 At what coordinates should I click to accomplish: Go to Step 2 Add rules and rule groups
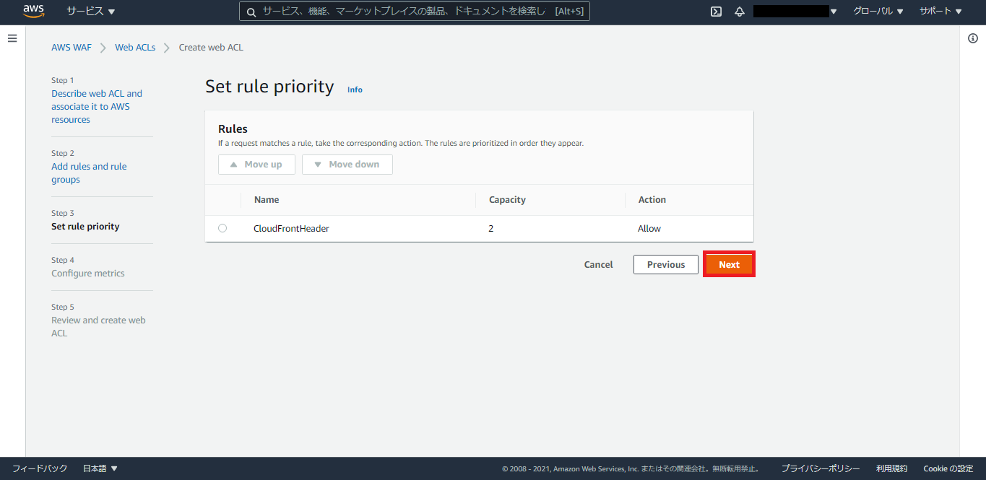(x=89, y=173)
